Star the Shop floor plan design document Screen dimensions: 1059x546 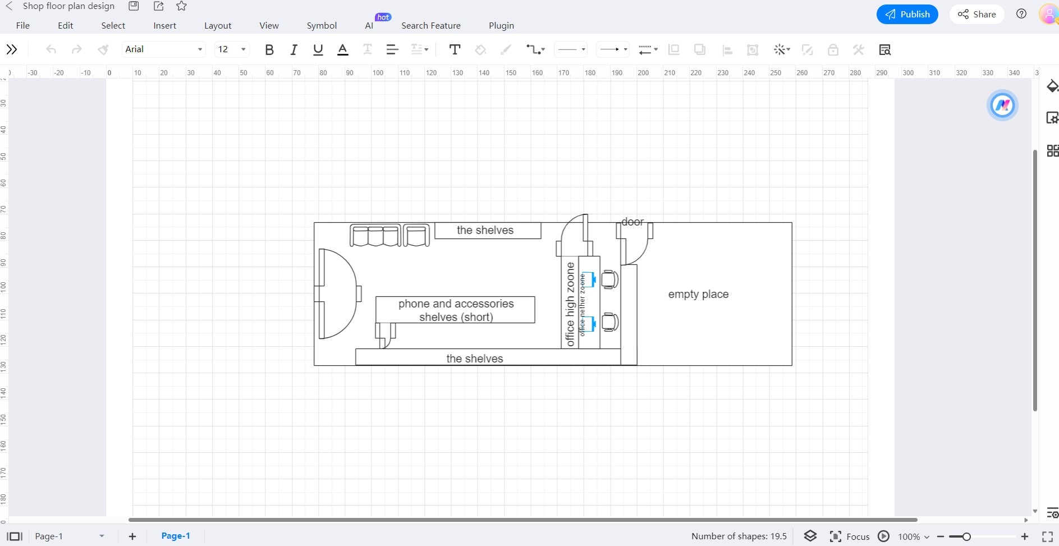(x=181, y=6)
